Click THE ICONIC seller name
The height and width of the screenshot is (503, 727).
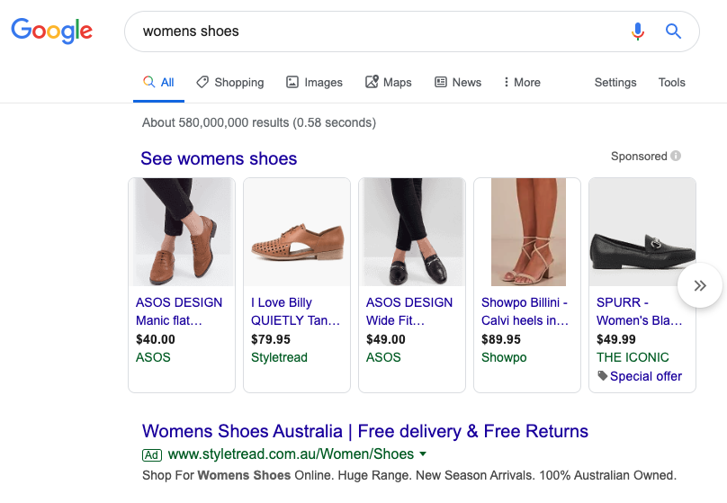(x=633, y=357)
